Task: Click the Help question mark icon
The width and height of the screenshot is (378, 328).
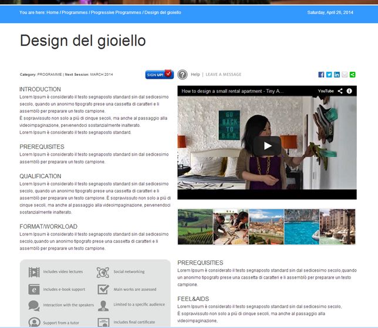Action: point(183,75)
